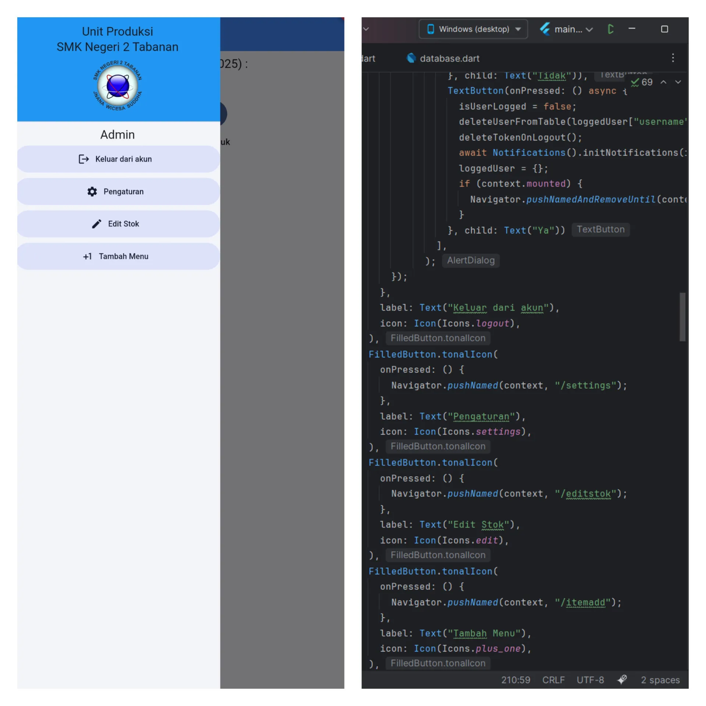Click the UTF-8 encoding widget
Image resolution: width=706 pixels, height=706 pixels.
[590, 680]
